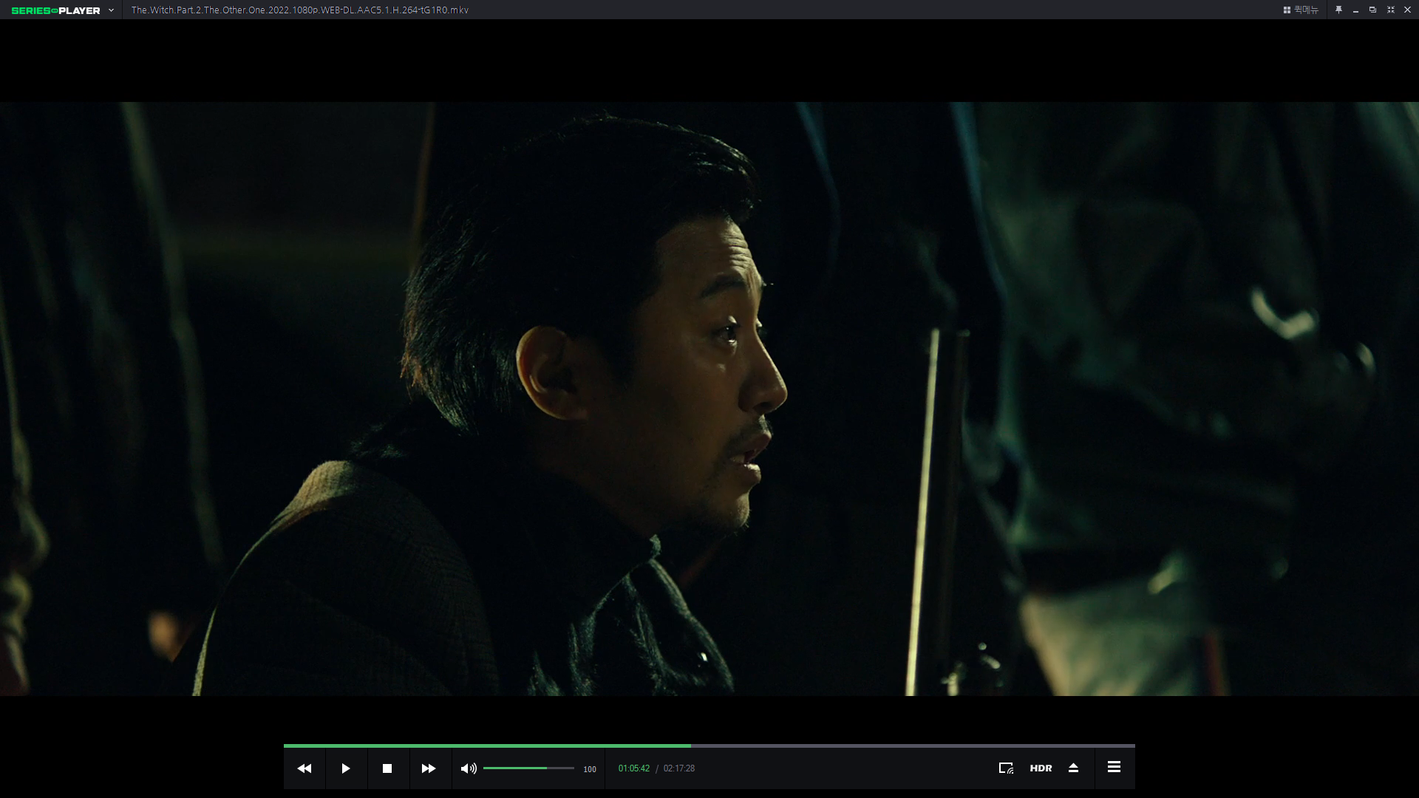The image size is (1419, 798).
Task: Resume playback with the play button
Action: pos(346,768)
